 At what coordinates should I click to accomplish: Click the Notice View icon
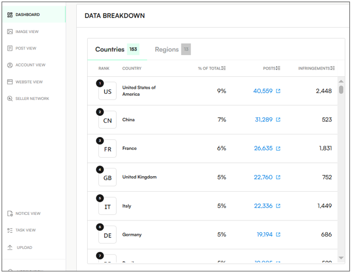[x=10, y=214]
